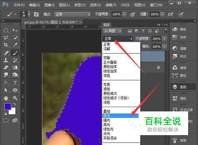Image resolution: width=198 pixels, height=145 pixels.
Task: Open layer opacity dropdown arrow
Action: 164,39
